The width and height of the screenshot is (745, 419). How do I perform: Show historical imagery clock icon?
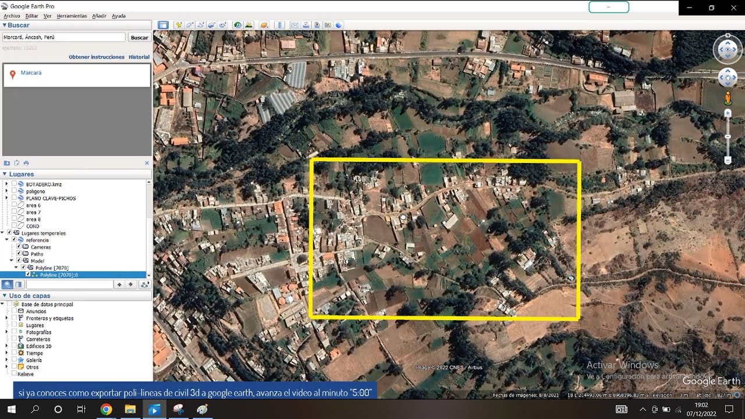(238, 25)
